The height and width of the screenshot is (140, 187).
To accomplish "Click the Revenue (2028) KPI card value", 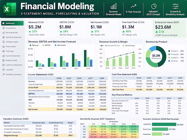I will [35, 27].
